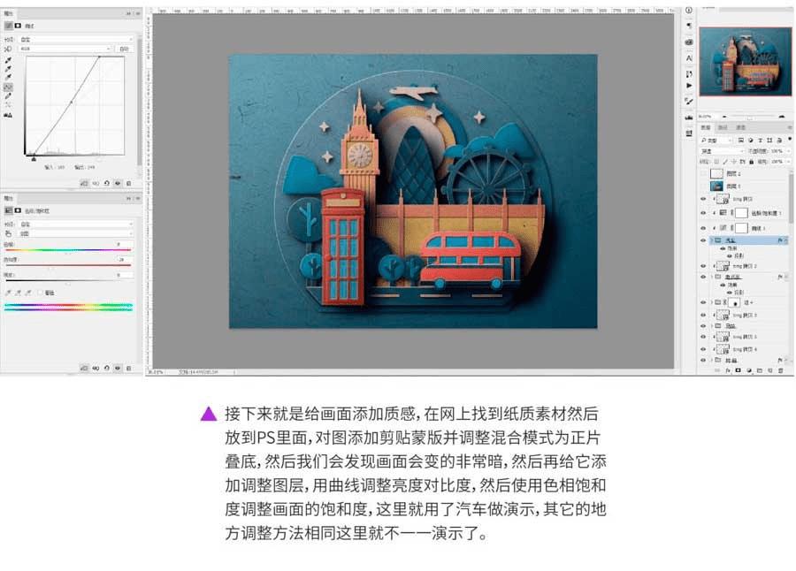
Task: Click the smooth curve values icon
Action: 8,105
